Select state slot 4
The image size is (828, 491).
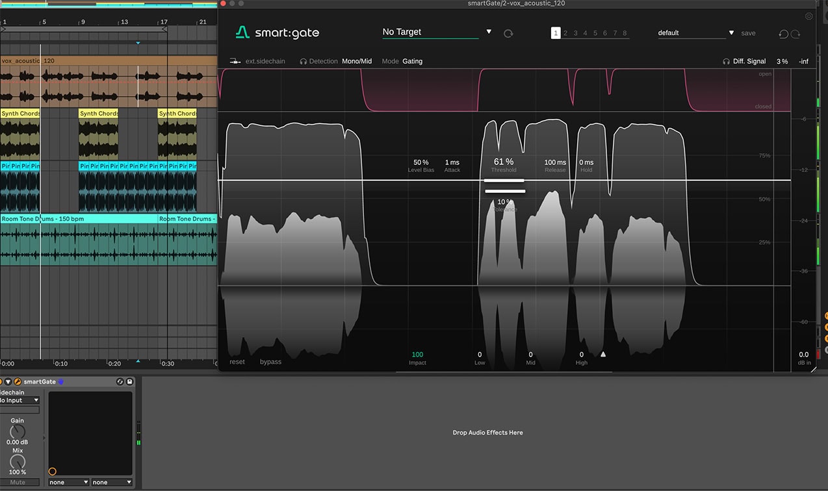point(585,33)
